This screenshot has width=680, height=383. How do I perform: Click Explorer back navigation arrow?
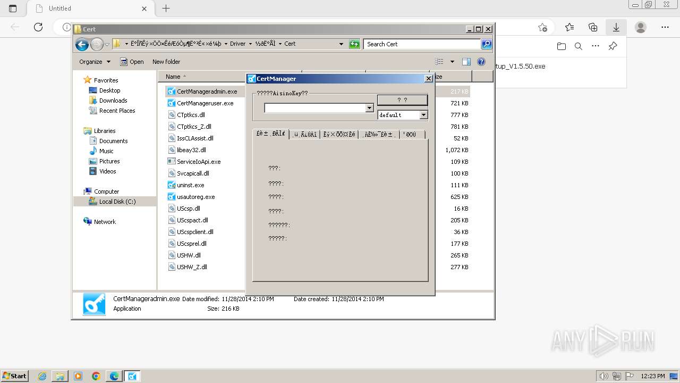(82, 44)
